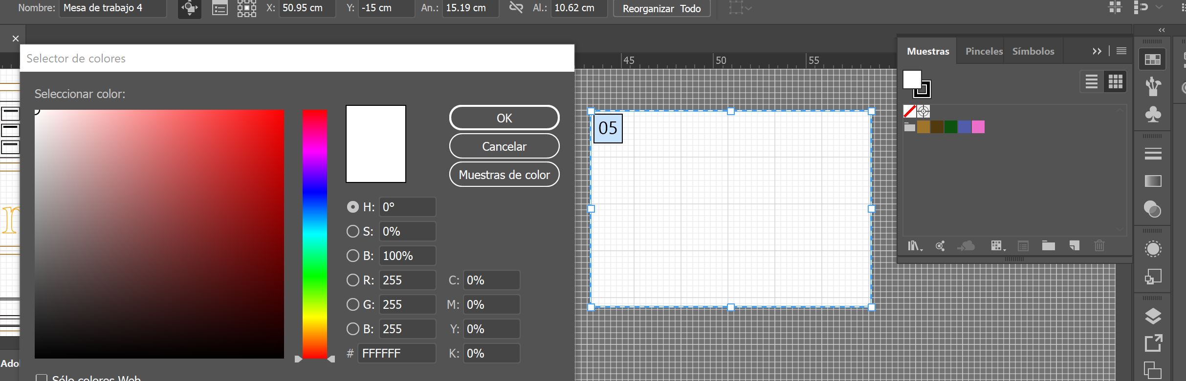Click the new color group folder icon
This screenshot has width=1186, height=381.
tap(1048, 245)
